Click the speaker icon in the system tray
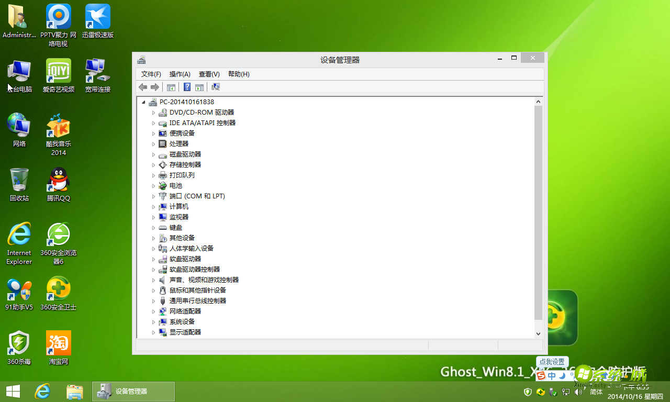 click(578, 392)
